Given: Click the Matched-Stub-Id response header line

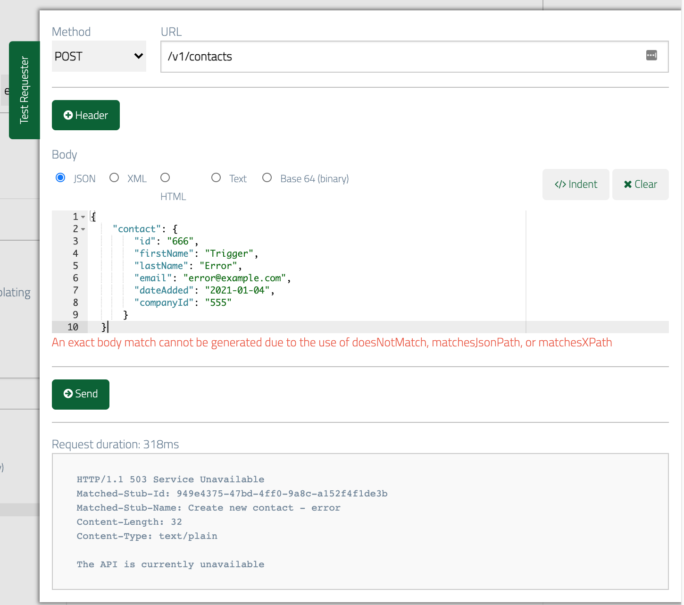Looking at the screenshot, I should [232, 494].
